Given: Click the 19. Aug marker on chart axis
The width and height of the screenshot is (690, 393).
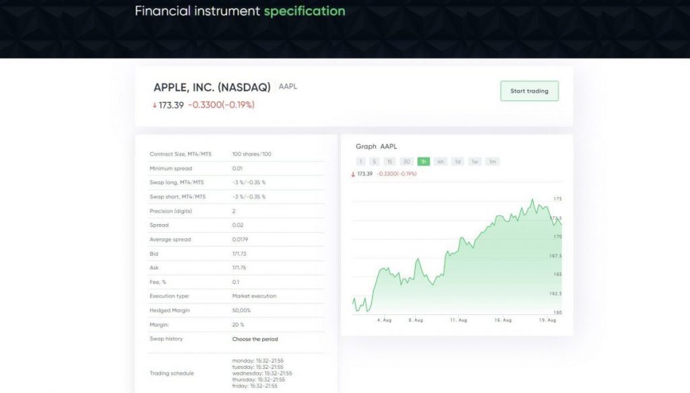Looking at the screenshot, I should (x=547, y=320).
